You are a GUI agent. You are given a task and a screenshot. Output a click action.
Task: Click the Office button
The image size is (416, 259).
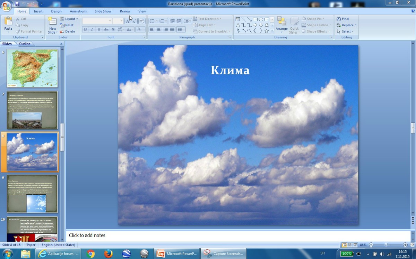click(6, 6)
